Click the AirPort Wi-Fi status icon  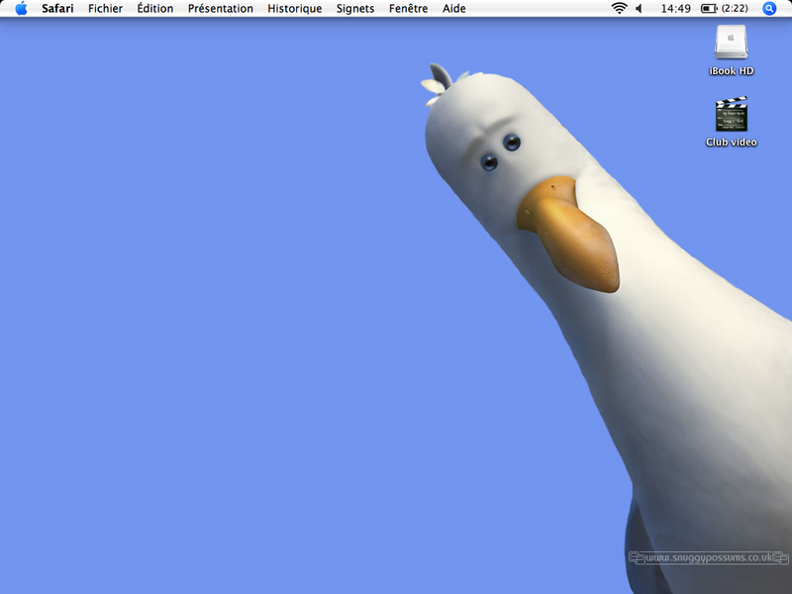(620, 8)
